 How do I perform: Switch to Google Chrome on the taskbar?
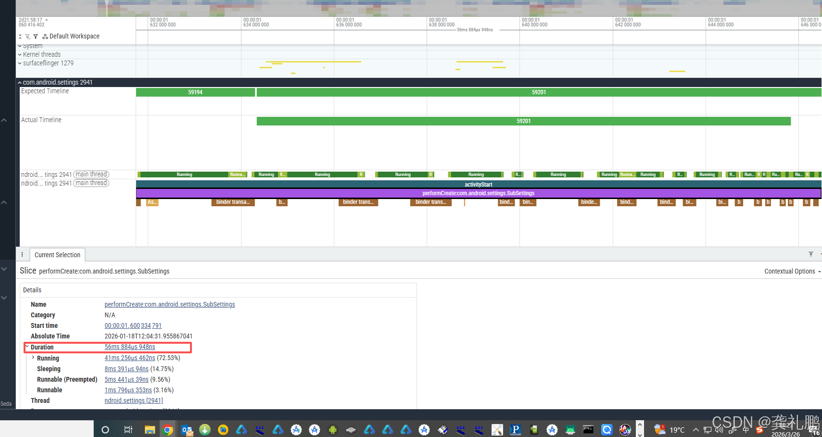(x=168, y=430)
